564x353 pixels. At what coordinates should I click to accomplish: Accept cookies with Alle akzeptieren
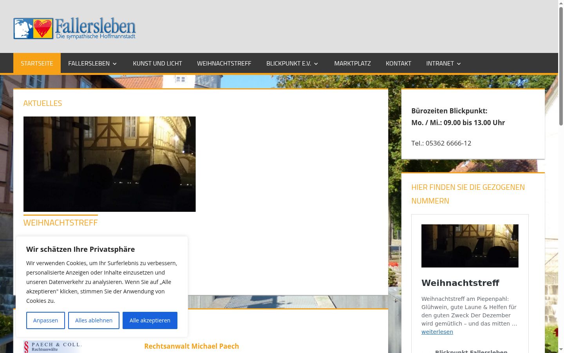click(x=150, y=320)
